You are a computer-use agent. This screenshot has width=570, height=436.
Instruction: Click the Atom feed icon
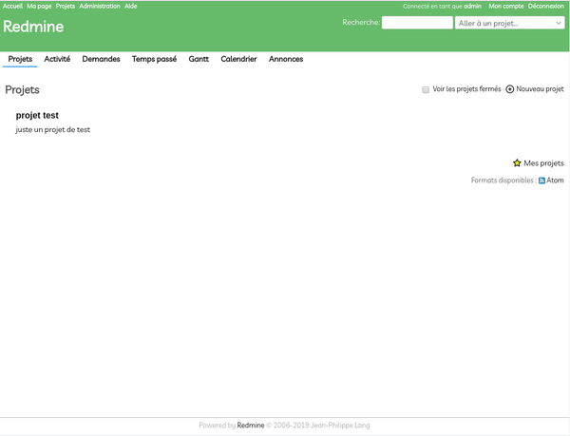(x=541, y=180)
